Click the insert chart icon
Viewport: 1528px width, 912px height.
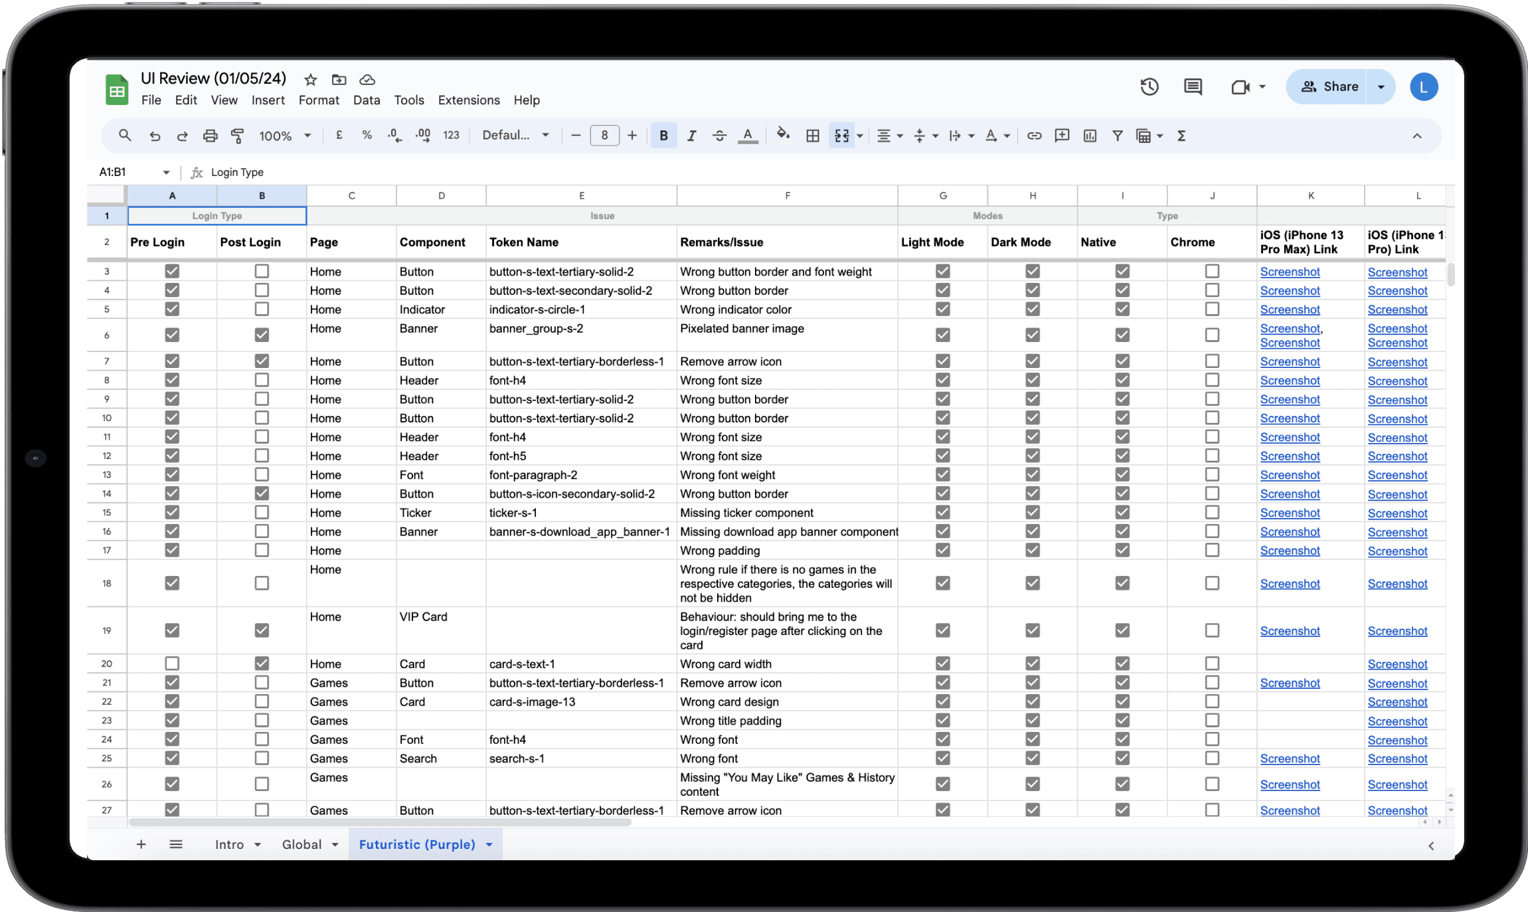click(1090, 136)
